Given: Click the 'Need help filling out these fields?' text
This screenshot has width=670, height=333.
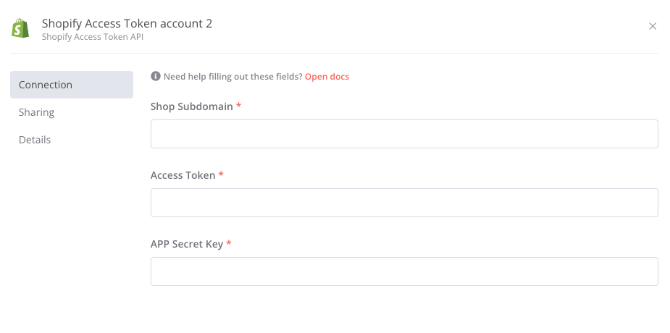Looking at the screenshot, I should (x=233, y=77).
